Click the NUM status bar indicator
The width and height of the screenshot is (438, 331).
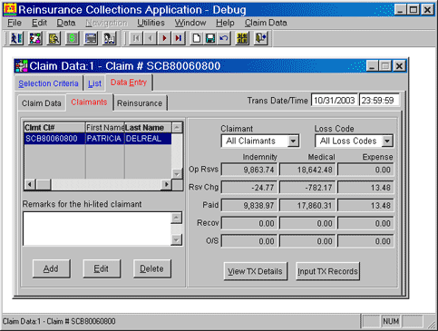click(x=391, y=321)
